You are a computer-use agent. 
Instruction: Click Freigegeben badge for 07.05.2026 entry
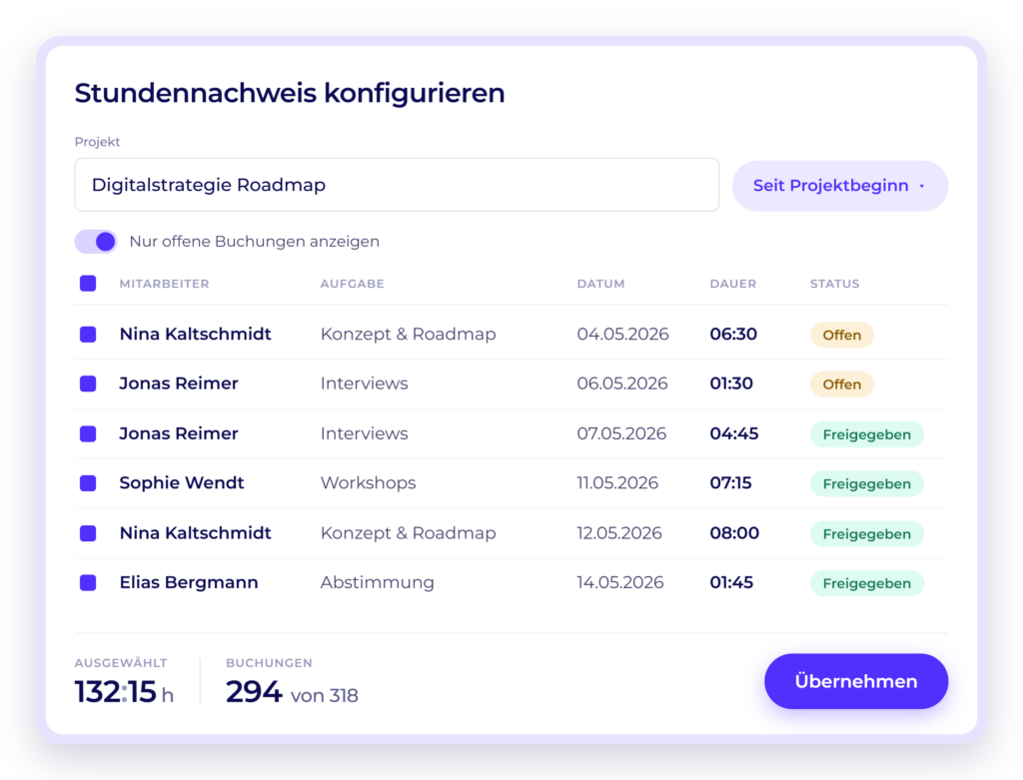pyautogui.click(x=867, y=434)
